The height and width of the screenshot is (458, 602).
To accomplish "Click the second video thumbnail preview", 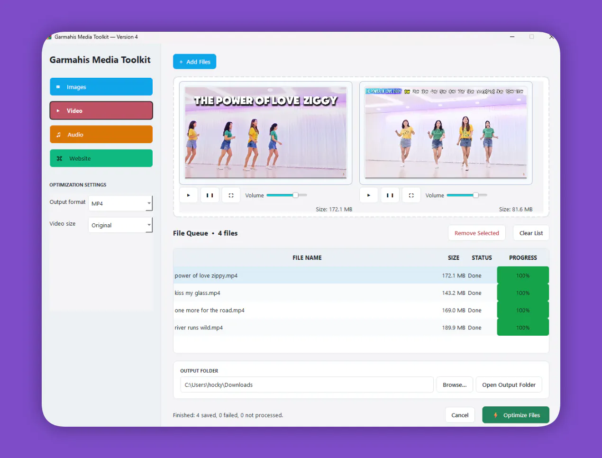I will [x=446, y=132].
